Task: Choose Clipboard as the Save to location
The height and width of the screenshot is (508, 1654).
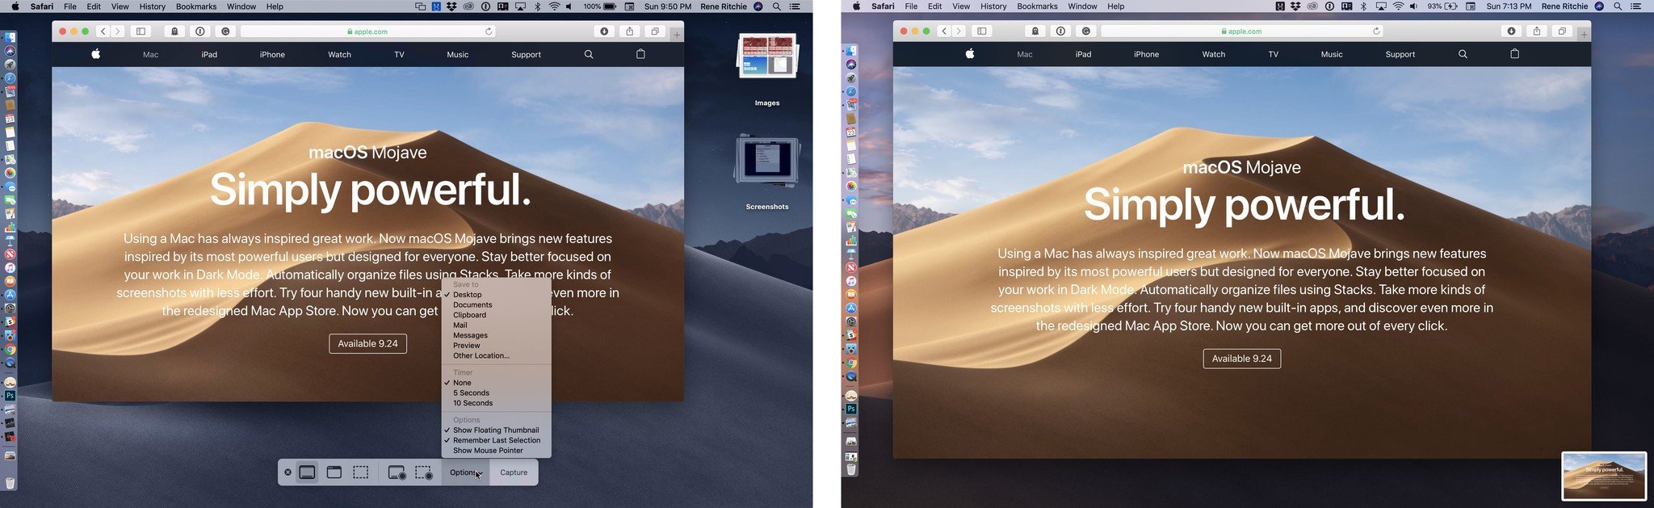Action: 496,315
